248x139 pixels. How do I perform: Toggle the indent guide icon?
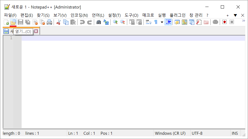(168, 22)
